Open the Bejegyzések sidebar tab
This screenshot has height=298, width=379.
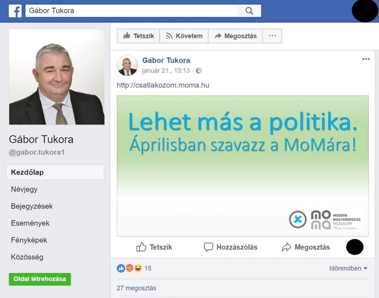(32, 206)
